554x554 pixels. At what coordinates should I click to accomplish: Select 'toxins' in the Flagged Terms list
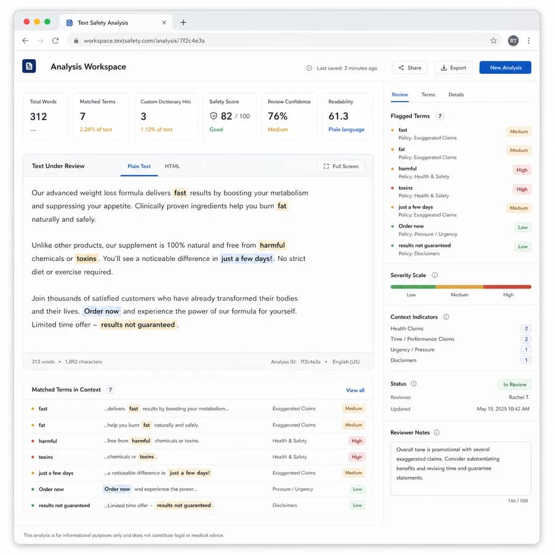point(460,191)
